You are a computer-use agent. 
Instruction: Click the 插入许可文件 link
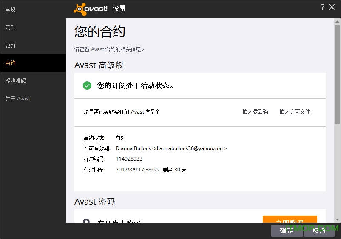point(295,112)
